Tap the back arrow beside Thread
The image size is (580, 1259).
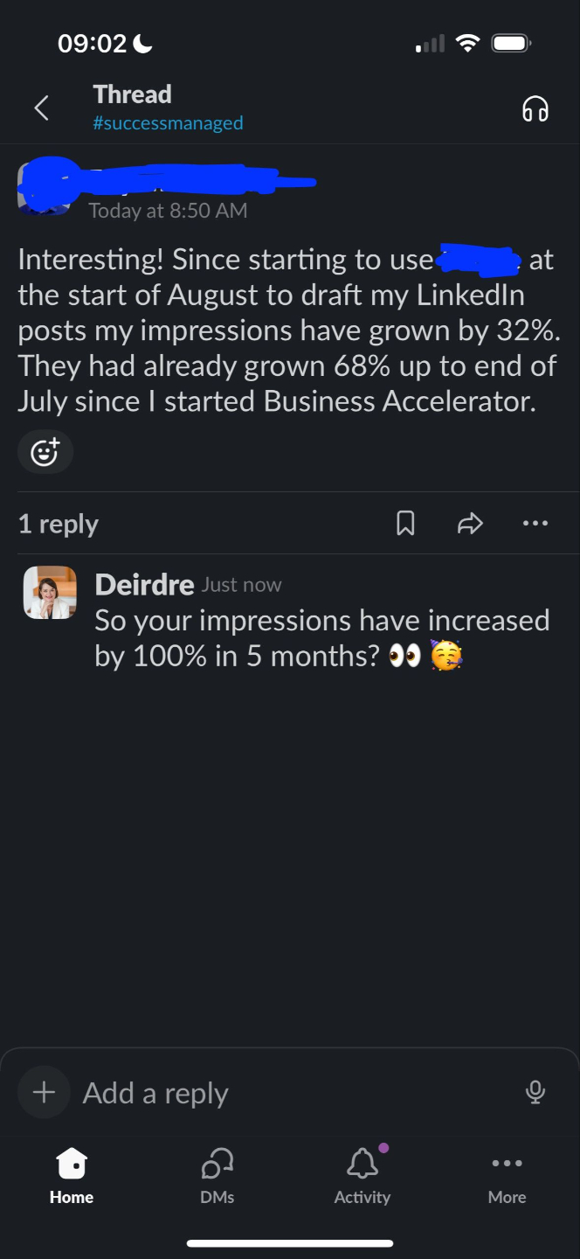pos(40,108)
